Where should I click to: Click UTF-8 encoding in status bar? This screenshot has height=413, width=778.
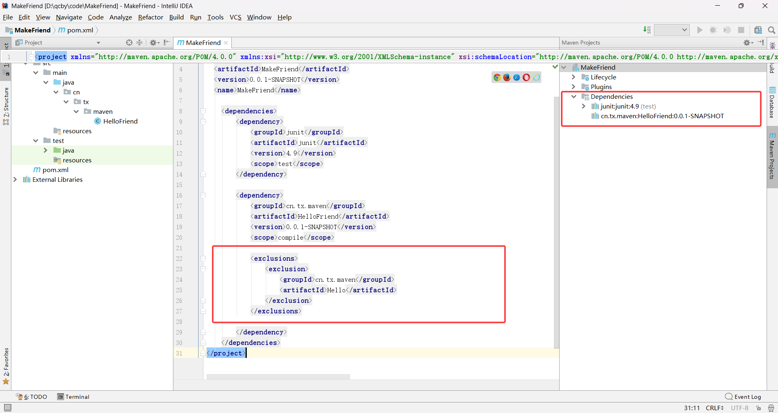tap(740, 408)
